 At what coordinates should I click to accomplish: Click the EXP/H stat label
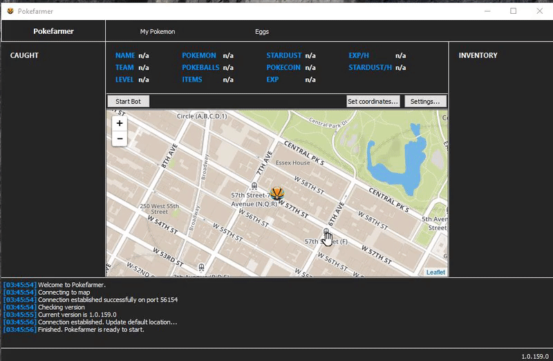pos(359,55)
